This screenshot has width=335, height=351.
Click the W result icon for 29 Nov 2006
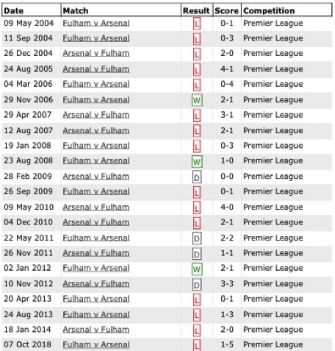tap(197, 100)
